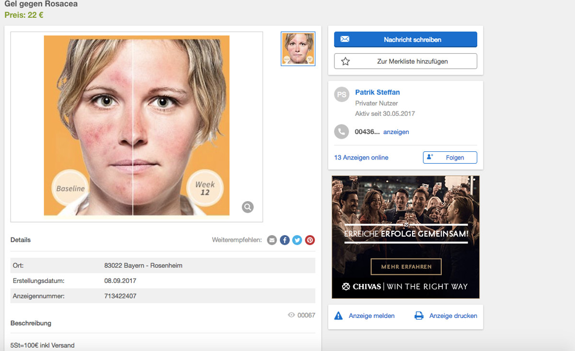Click the Anzeige melden link
Viewport: 575px width, 351px height.
pos(371,316)
